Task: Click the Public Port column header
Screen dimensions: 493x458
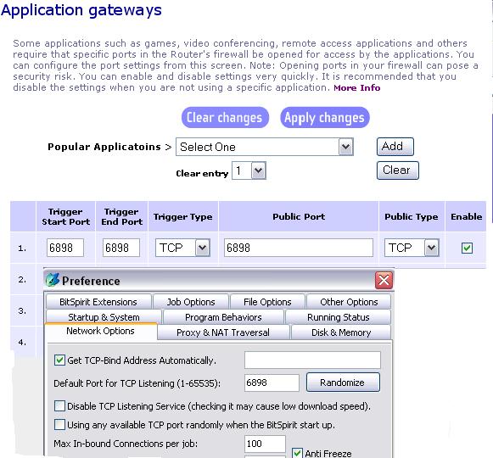Action: pyautogui.click(x=299, y=216)
